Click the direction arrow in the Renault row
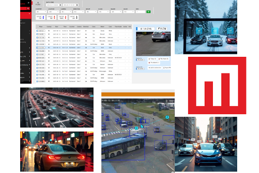 coord(86,34)
